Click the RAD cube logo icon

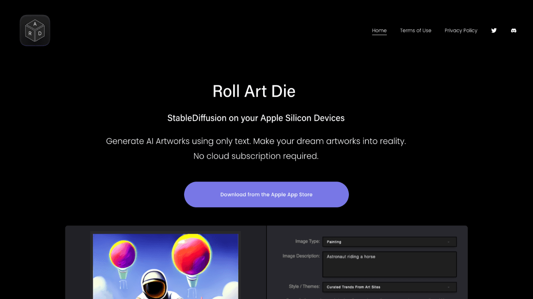point(35,30)
